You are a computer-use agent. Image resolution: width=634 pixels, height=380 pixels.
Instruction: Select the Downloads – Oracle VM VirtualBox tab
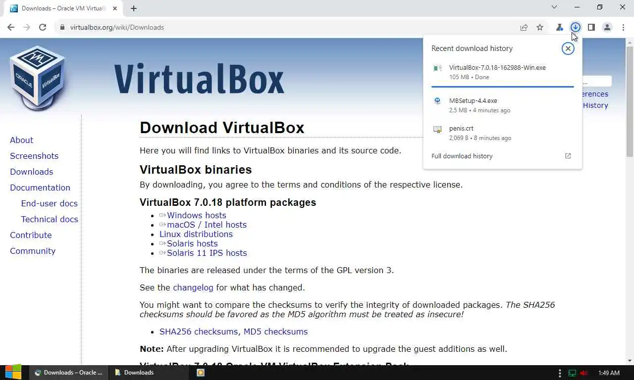pos(63,8)
